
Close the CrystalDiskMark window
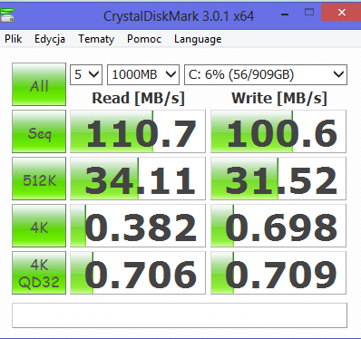click(341, 12)
